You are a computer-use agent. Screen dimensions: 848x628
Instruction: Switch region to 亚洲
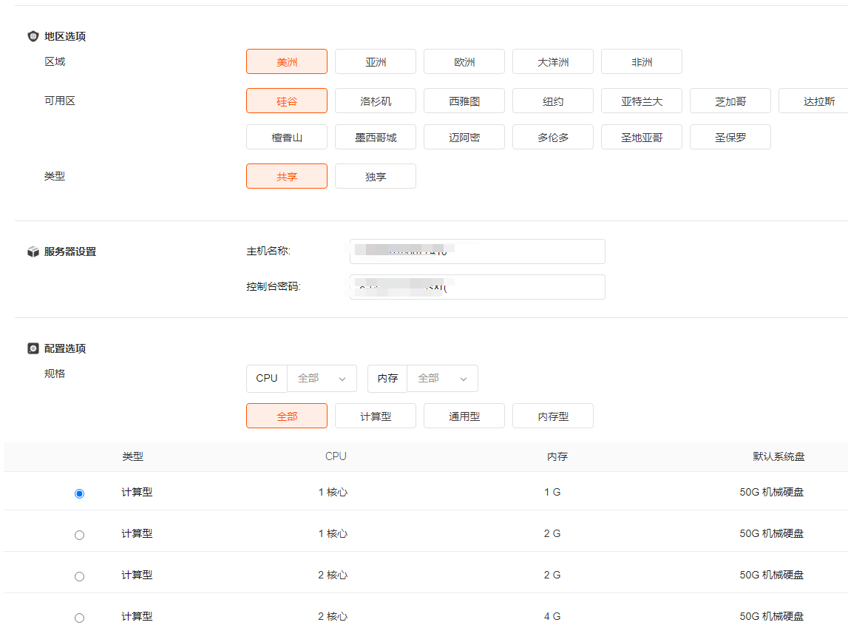[x=376, y=62]
